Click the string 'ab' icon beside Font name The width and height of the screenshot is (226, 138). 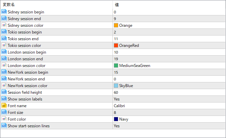click(x=4, y=106)
